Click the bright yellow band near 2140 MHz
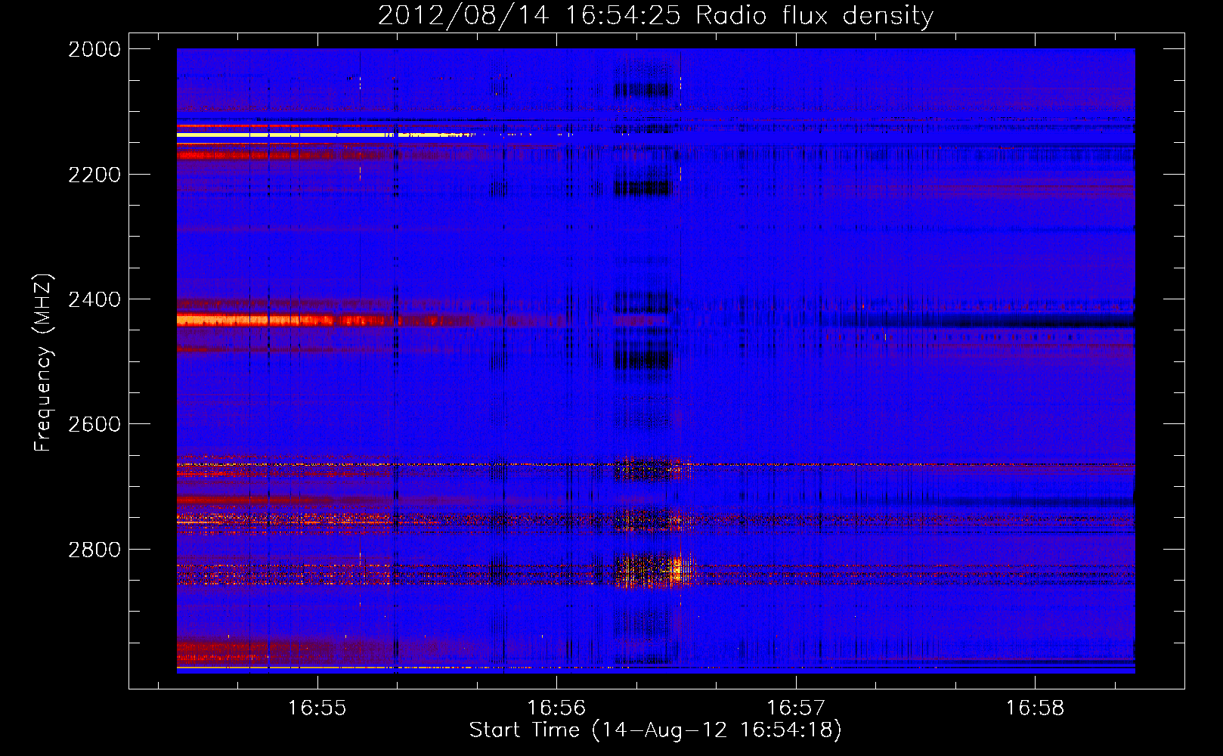This screenshot has height=756, width=1223. pos(325,135)
